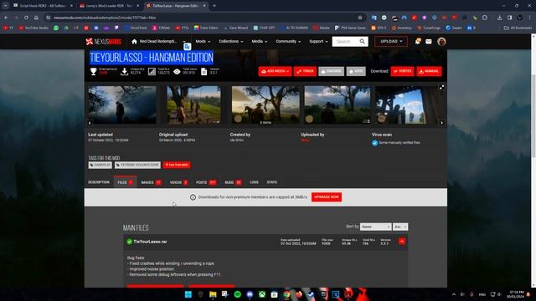Collapse the TieYourLasso.rar file entry
Image resolution: width=536 pixels, height=301 pixels.
pyautogui.click(x=402, y=242)
